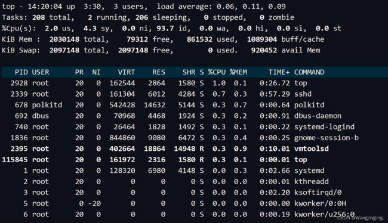388x223 pixels.
Task: Click NI value -20
Action: (x=94, y=203)
